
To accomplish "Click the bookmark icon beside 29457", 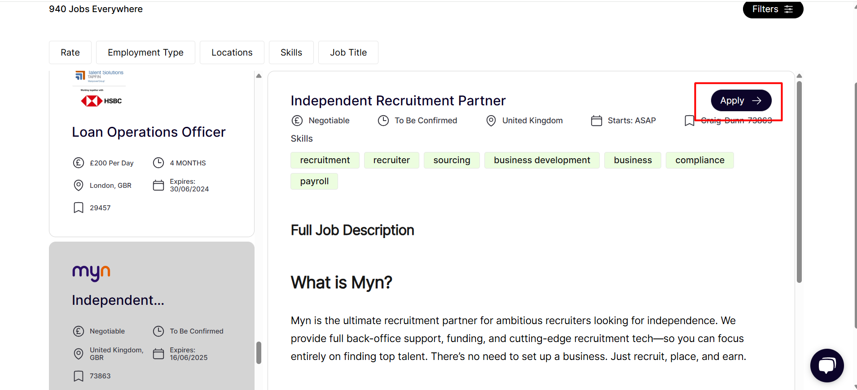I will (x=79, y=208).
